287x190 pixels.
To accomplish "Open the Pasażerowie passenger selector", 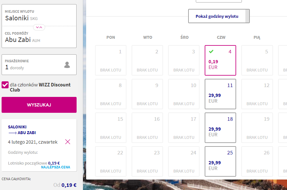I will pyautogui.click(x=39, y=64).
